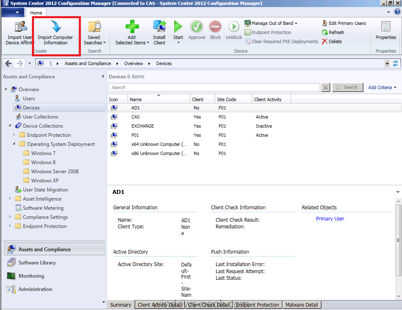Expand Compliance Settings node
The width and height of the screenshot is (402, 310).
pos(10,216)
